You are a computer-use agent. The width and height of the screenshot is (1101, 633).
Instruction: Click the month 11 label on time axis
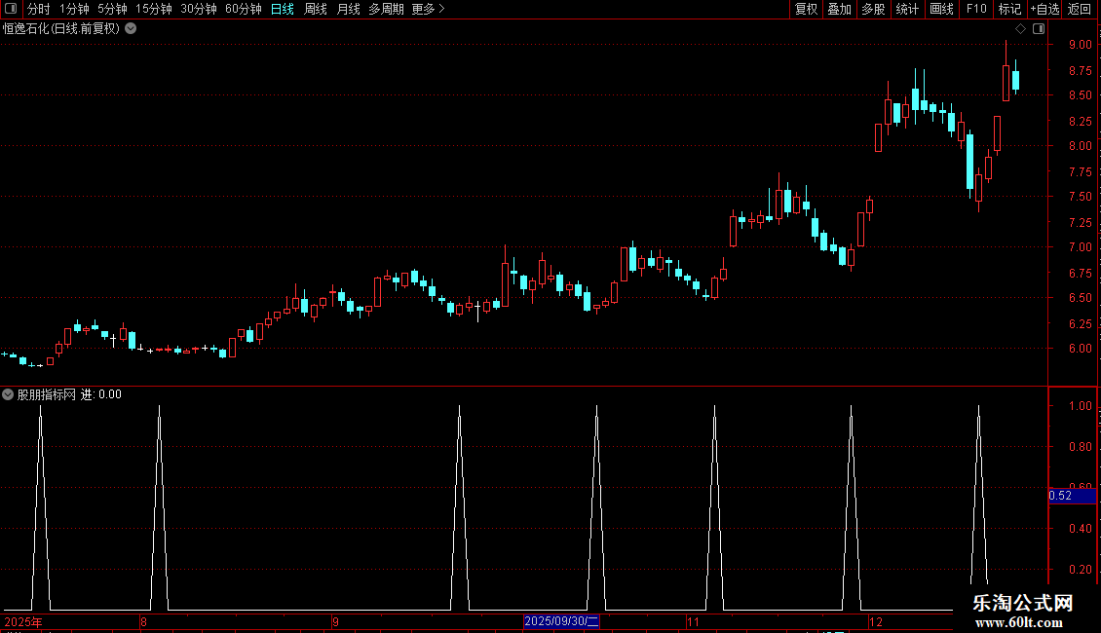(693, 621)
